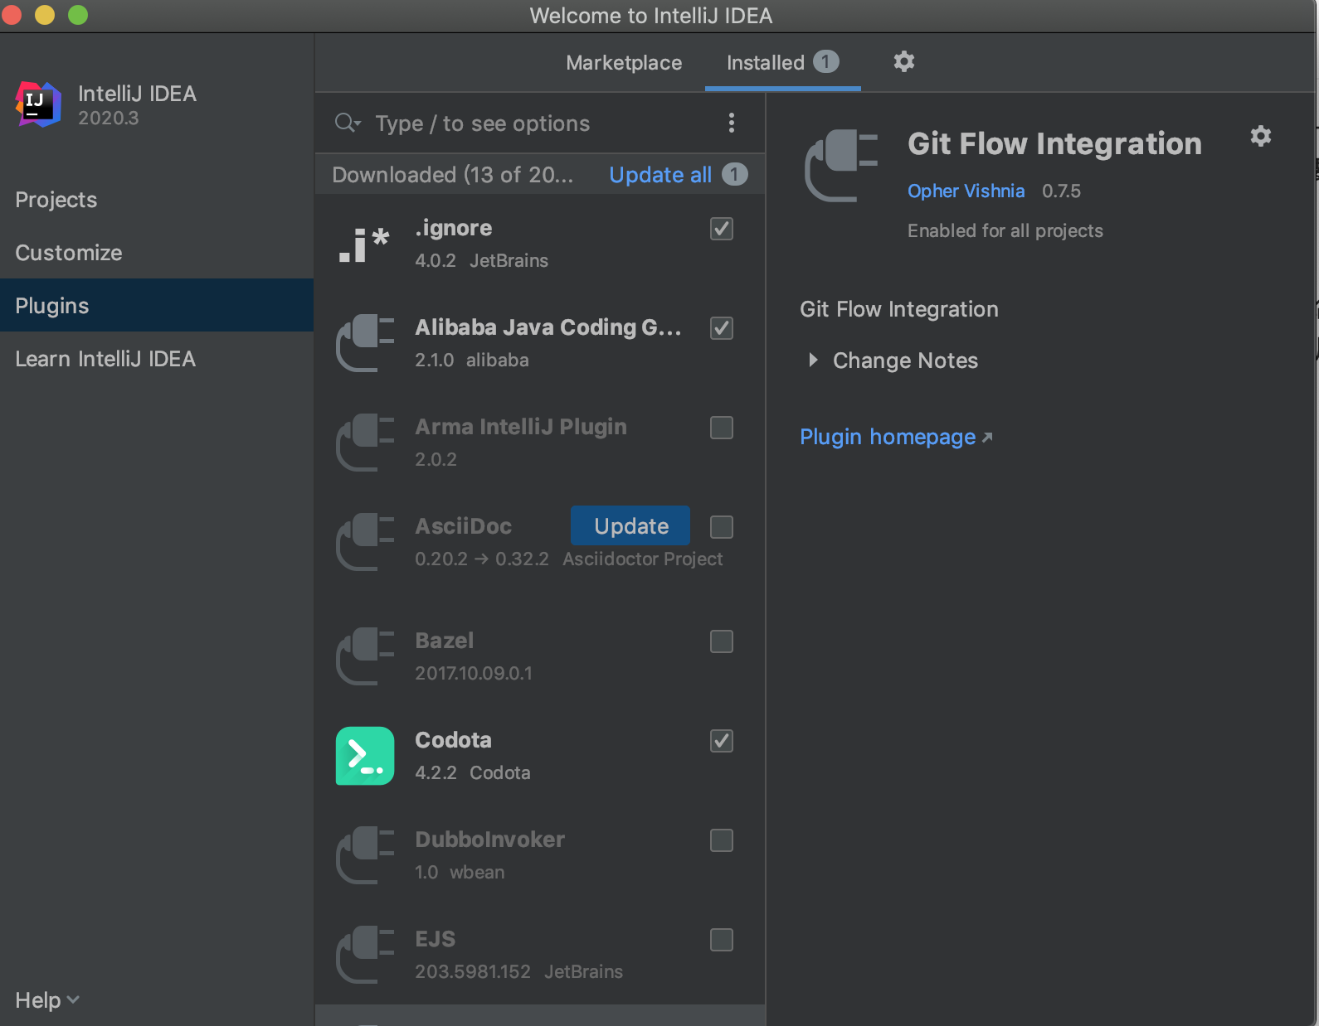Screen dimensions: 1319x1026
Task: Disable the Alibaba Java Coding plugin
Action: tap(722, 328)
